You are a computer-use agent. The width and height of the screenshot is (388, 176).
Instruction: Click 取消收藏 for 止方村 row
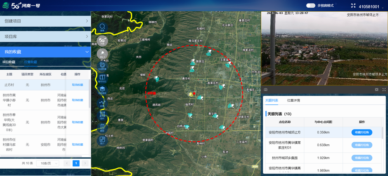tap(77, 85)
